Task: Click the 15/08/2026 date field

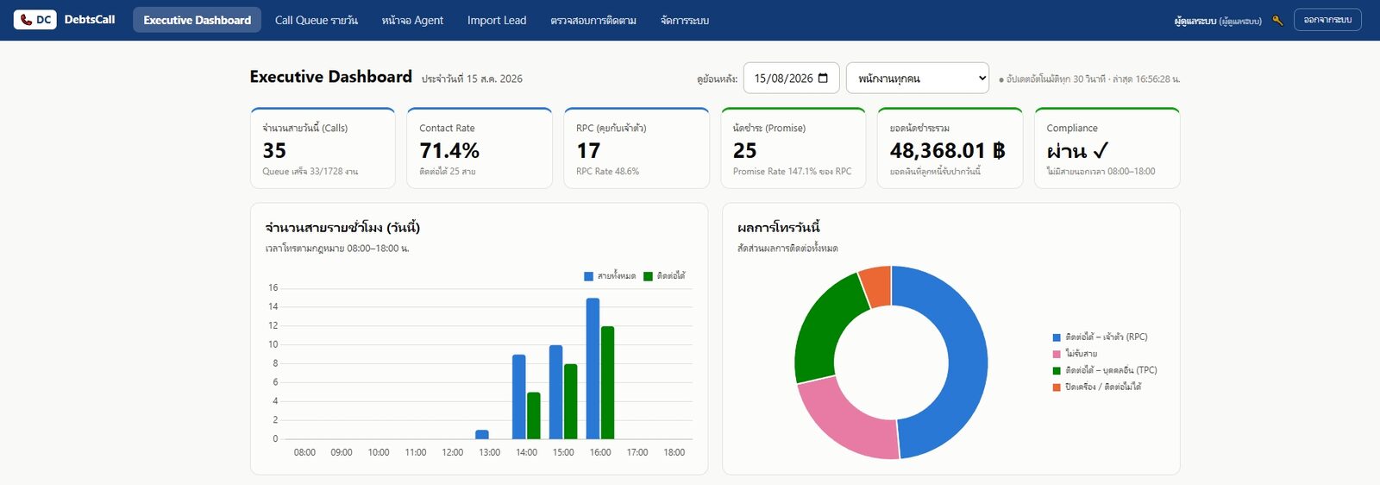Action: click(x=791, y=78)
